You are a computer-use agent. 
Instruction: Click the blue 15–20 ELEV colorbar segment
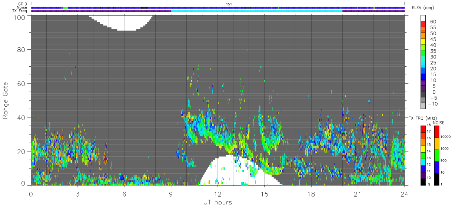[x=423, y=71]
